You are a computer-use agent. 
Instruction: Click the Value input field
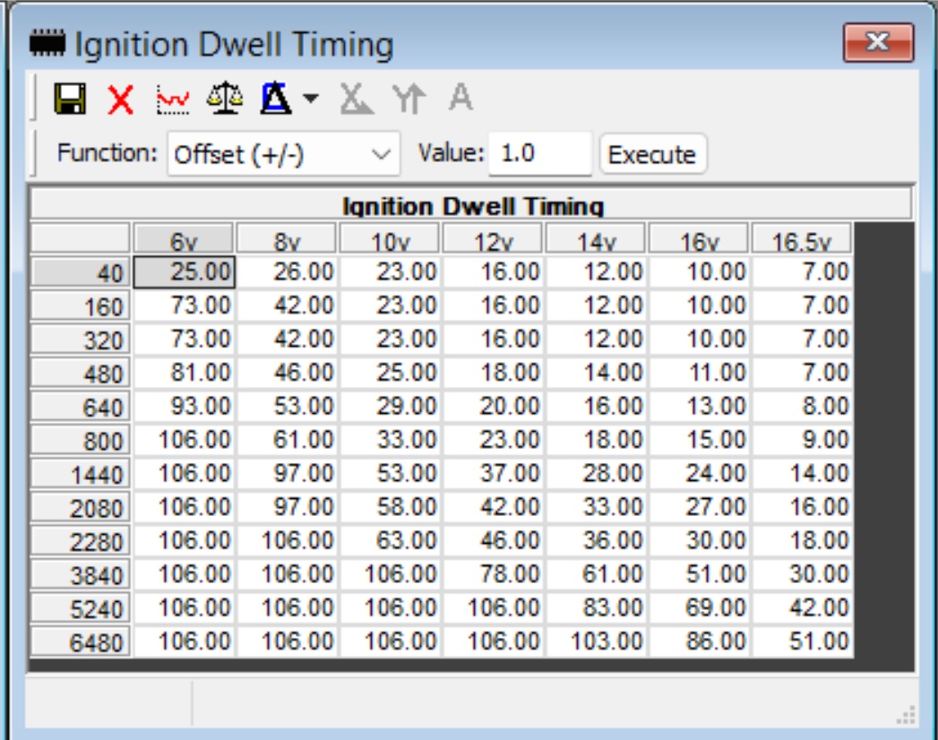point(540,154)
